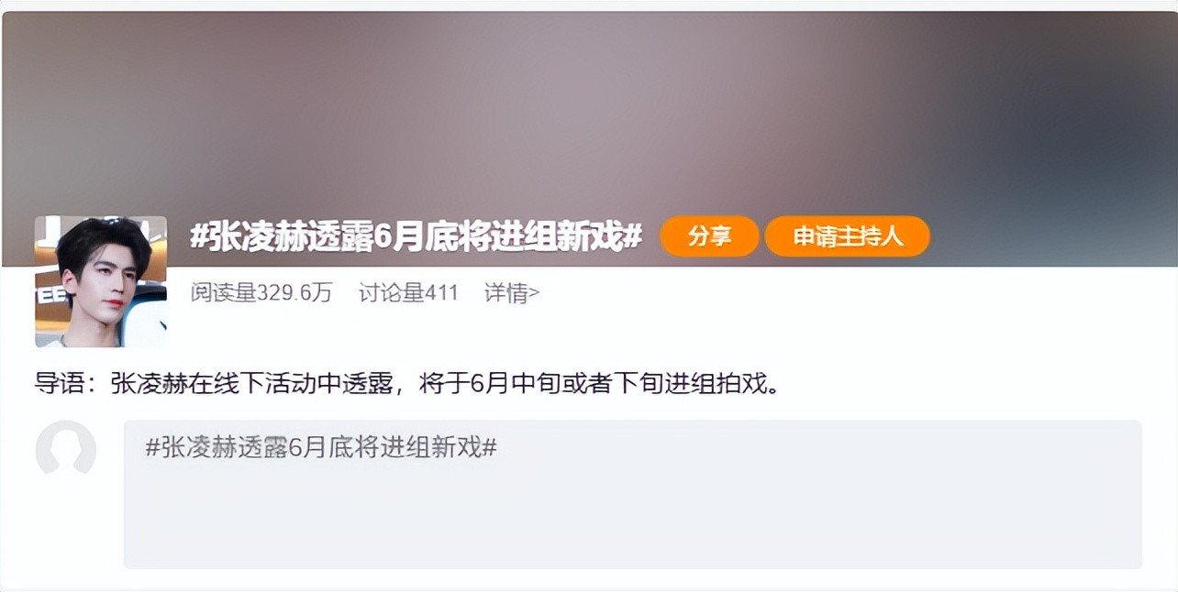This screenshot has width=1178, height=592.
Task: Click the gray default user avatar icon
Action: (66, 448)
